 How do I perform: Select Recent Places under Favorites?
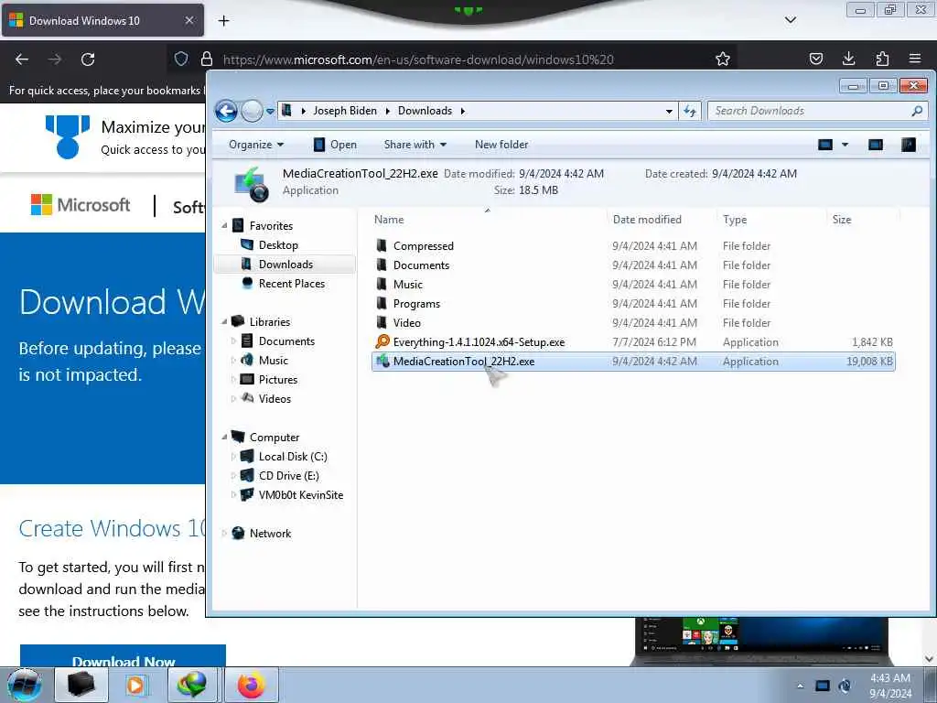pos(292,284)
